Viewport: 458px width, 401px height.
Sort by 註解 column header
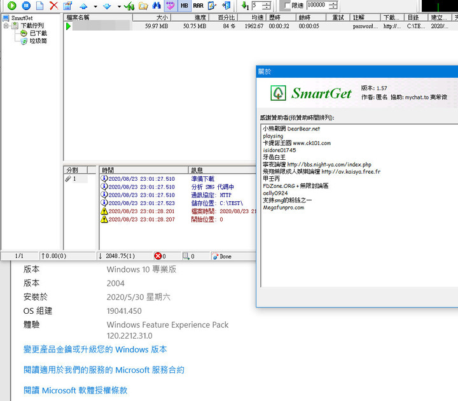pos(365,18)
